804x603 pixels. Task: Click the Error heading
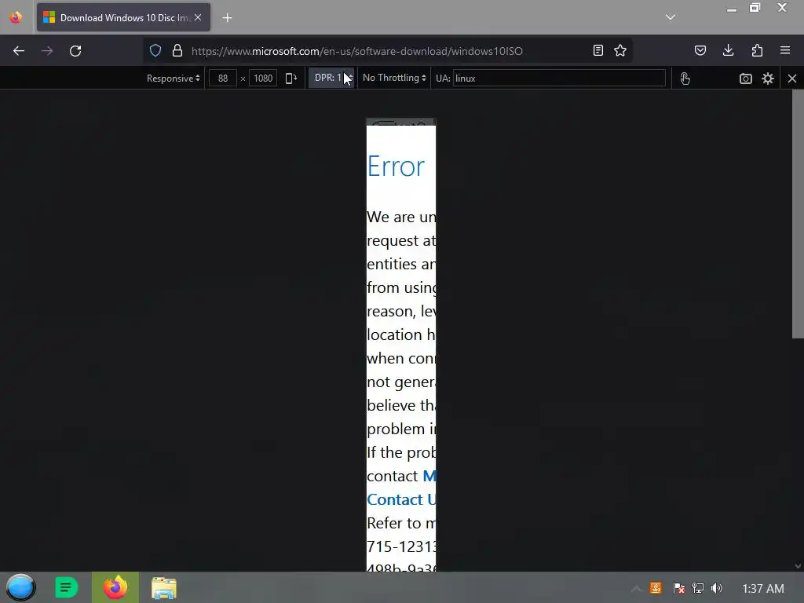point(396,166)
